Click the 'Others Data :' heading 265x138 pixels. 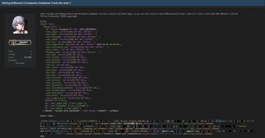point(48,116)
